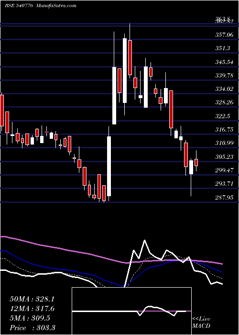Click the 351.3 price axis label

pyautogui.click(x=223, y=48)
